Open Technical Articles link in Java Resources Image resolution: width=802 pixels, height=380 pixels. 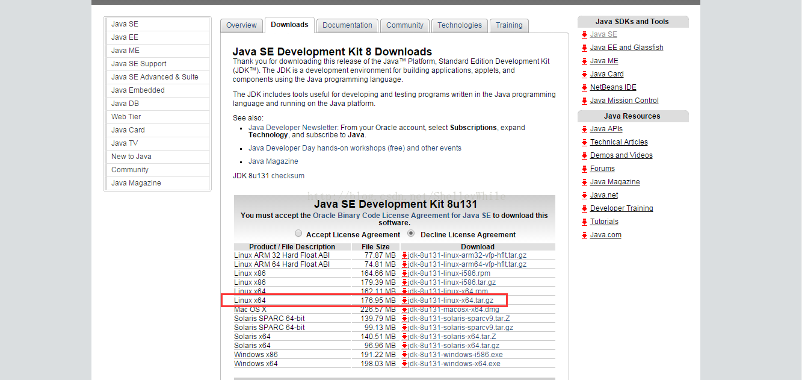point(619,142)
